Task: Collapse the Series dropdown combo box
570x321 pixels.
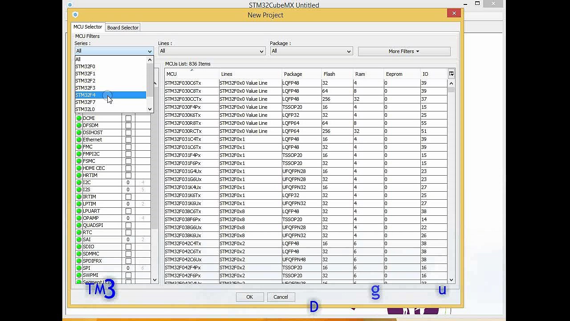Action: pyautogui.click(x=114, y=51)
